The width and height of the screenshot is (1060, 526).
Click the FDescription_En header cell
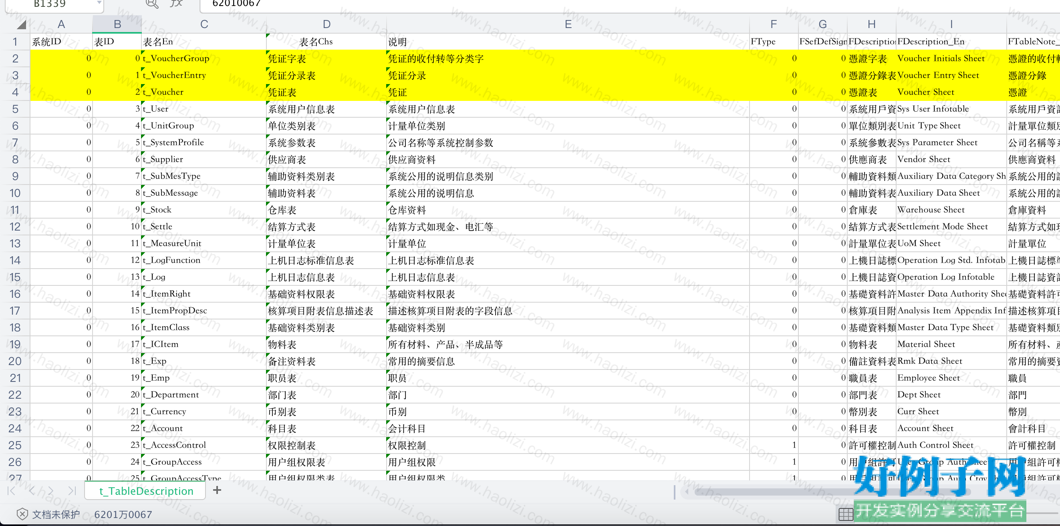[951, 42]
